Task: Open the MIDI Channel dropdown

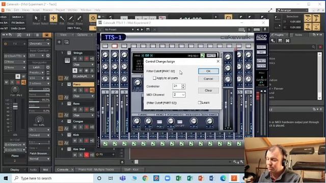Action: pyautogui.click(x=179, y=95)
